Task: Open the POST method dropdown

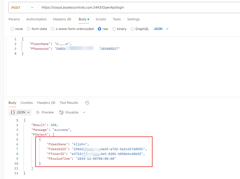Action: [x=22, y=8]
